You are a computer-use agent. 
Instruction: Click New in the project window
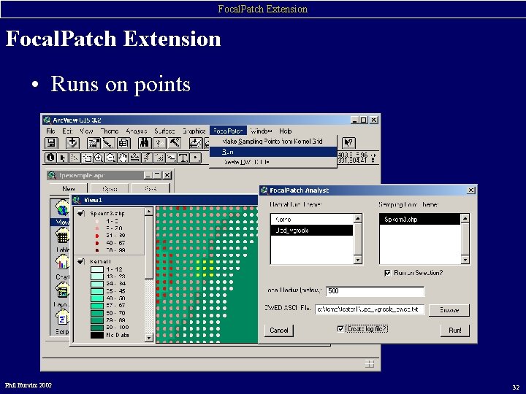pyautogui.click(x=69, y=189)
